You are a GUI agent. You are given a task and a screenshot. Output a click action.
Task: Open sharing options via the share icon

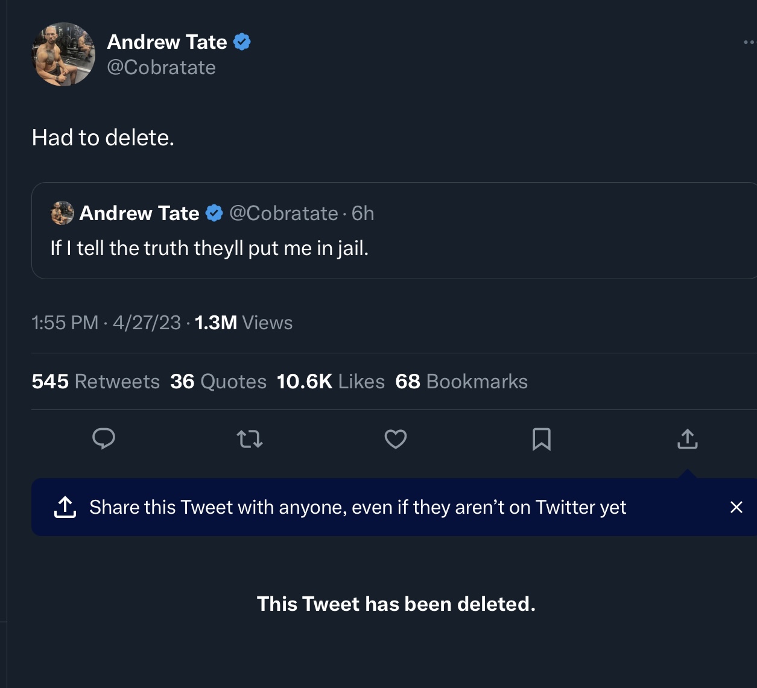pos(686,439)
